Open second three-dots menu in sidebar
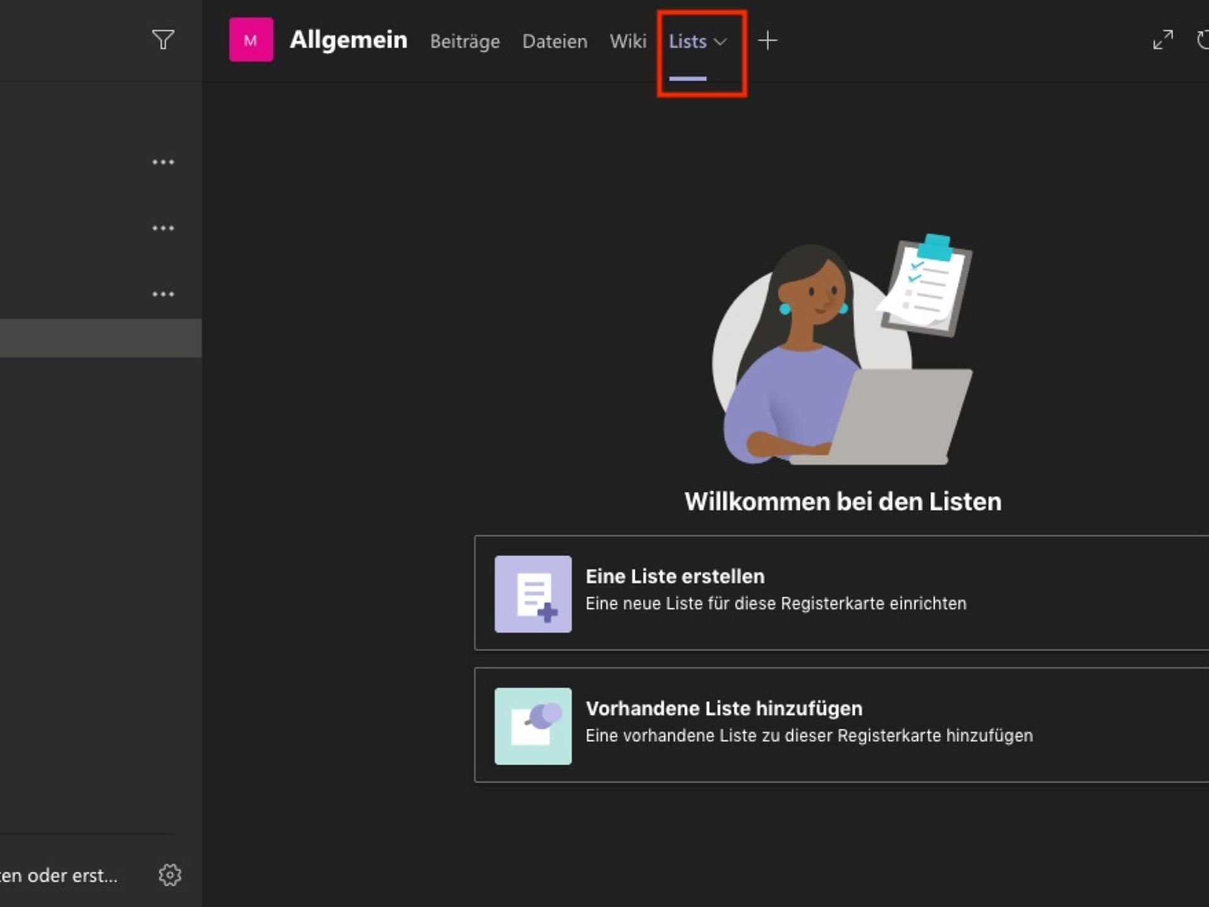 163,228
